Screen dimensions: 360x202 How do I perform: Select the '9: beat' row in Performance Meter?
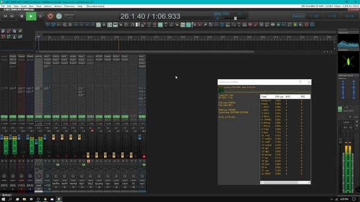click(x=285, y=132)
